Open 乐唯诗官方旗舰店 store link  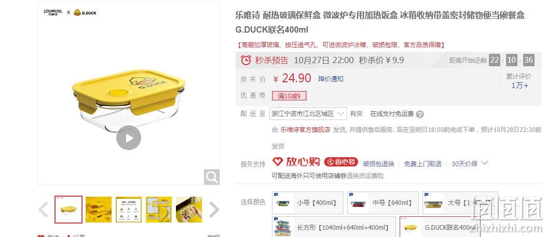coord(305,130)
